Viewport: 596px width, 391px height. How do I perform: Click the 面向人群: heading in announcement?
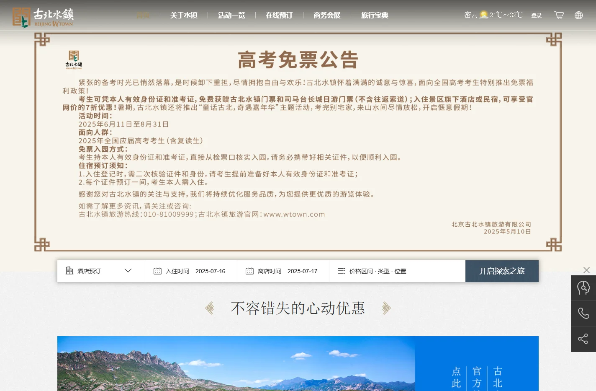pyautogui.click(x=95, y=132)
